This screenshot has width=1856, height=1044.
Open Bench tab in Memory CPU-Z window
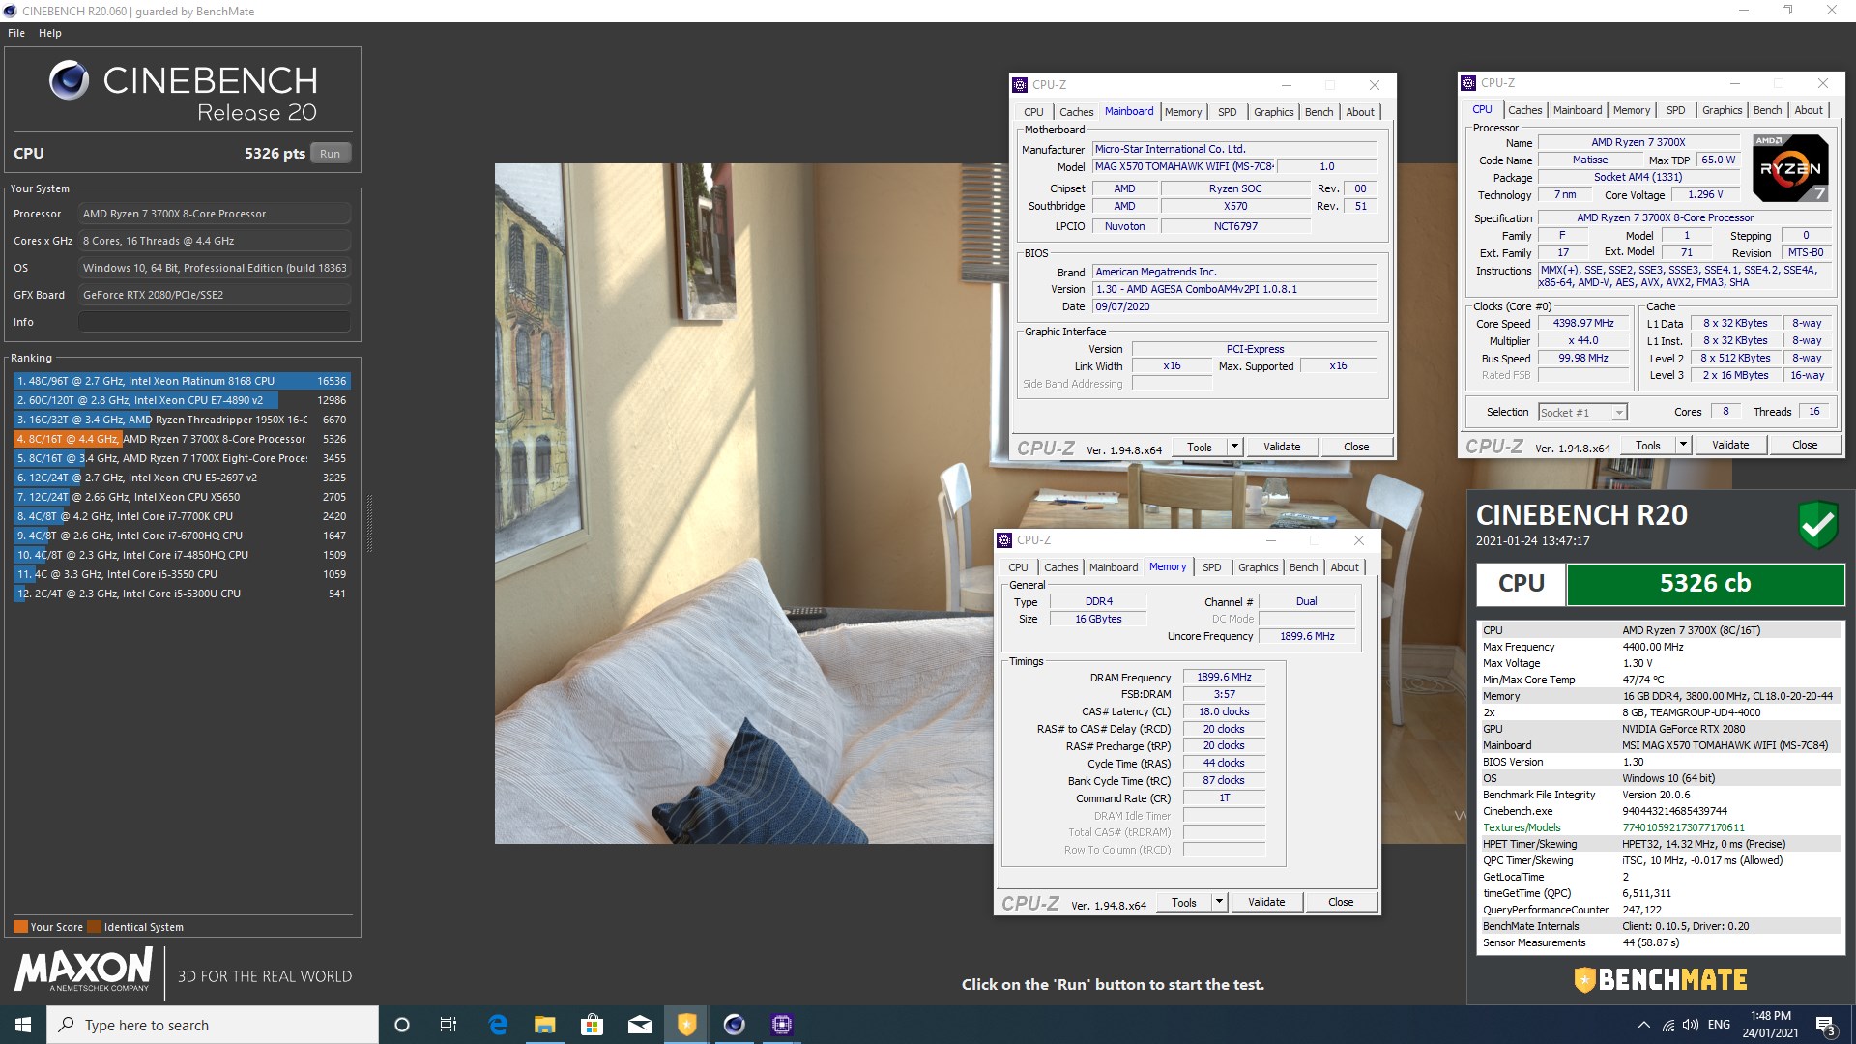[1303, 567]
